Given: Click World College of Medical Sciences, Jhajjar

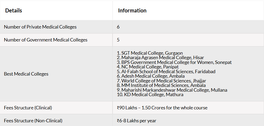Looking at the screenshot, I should [161, 81].
